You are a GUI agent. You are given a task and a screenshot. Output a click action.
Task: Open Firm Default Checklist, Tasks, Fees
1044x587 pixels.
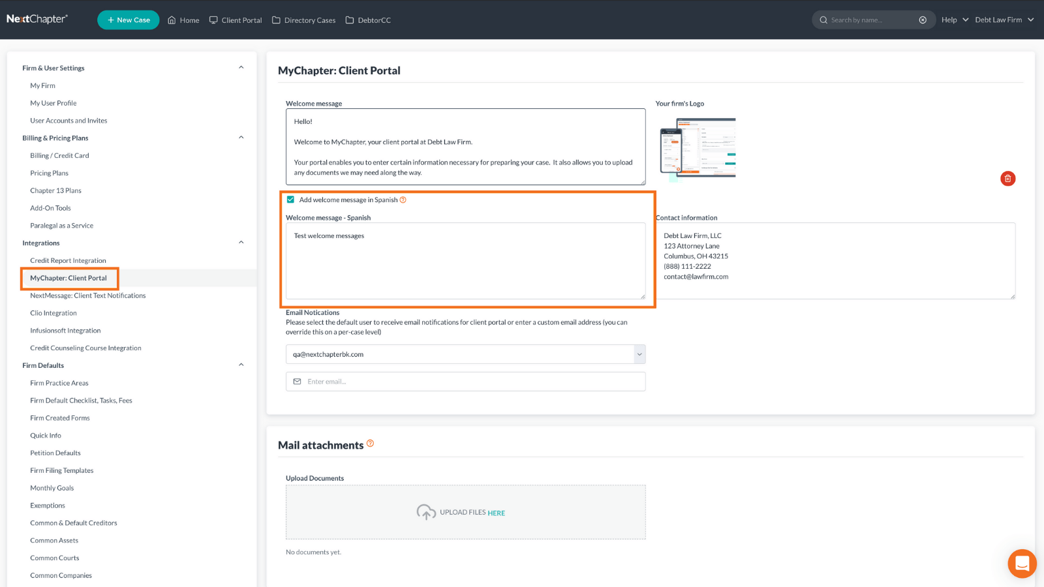(x=81, y=400)
